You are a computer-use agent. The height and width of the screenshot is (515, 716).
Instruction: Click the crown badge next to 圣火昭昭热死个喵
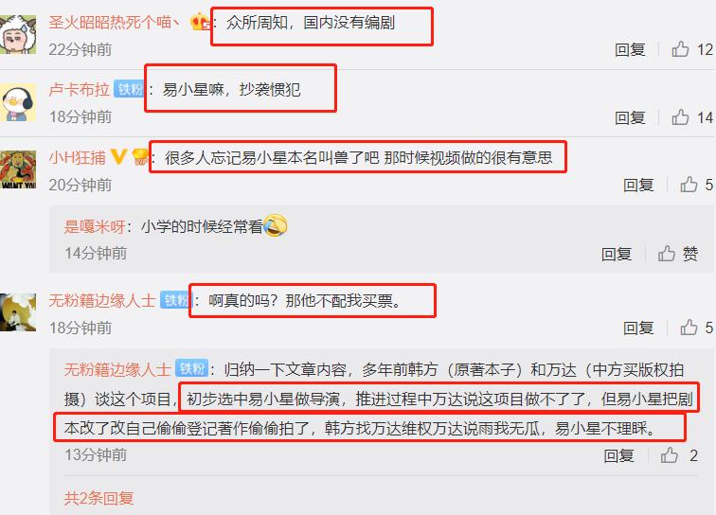pyautogui.click(x=200, y=22)
